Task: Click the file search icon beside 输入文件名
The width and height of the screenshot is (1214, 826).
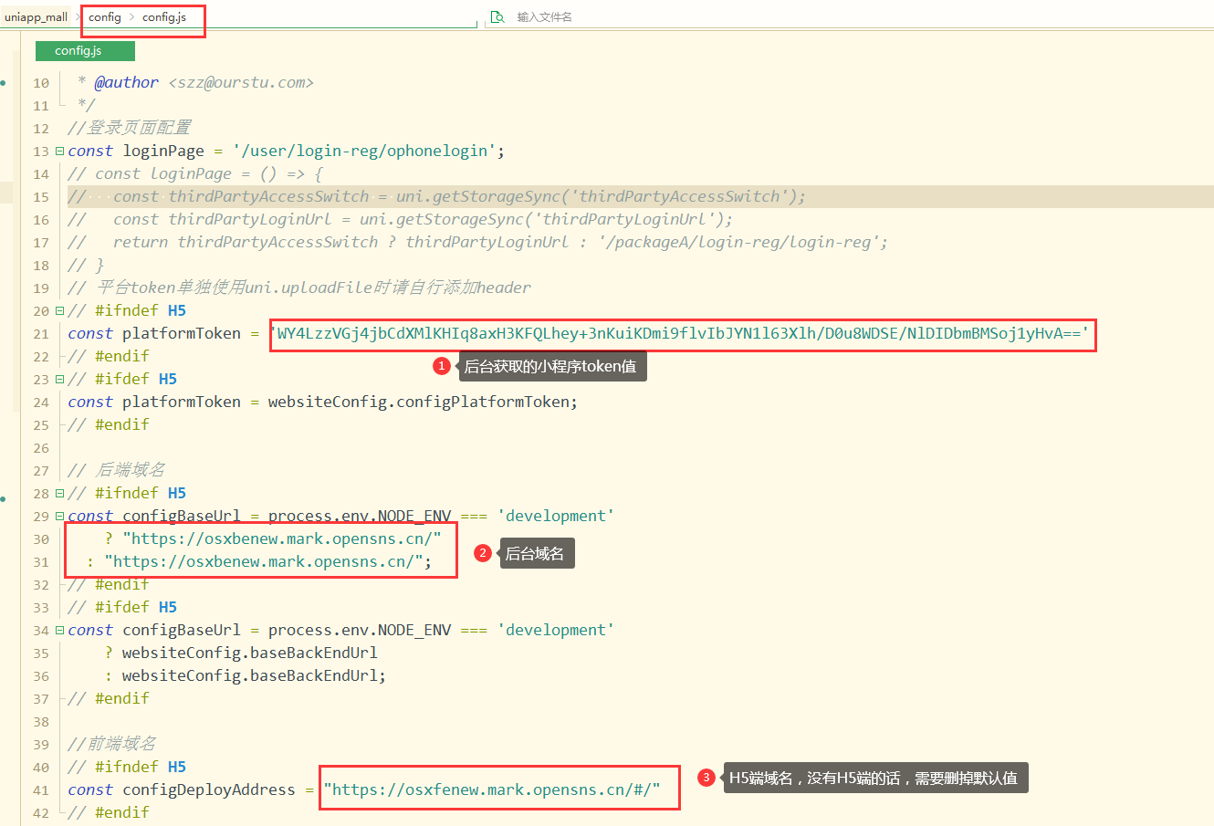Action: (x=497, y=16)
